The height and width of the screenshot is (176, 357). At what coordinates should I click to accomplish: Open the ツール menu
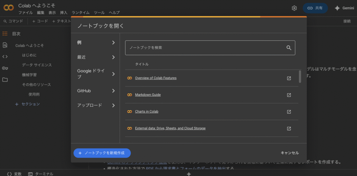coord(99,13)
